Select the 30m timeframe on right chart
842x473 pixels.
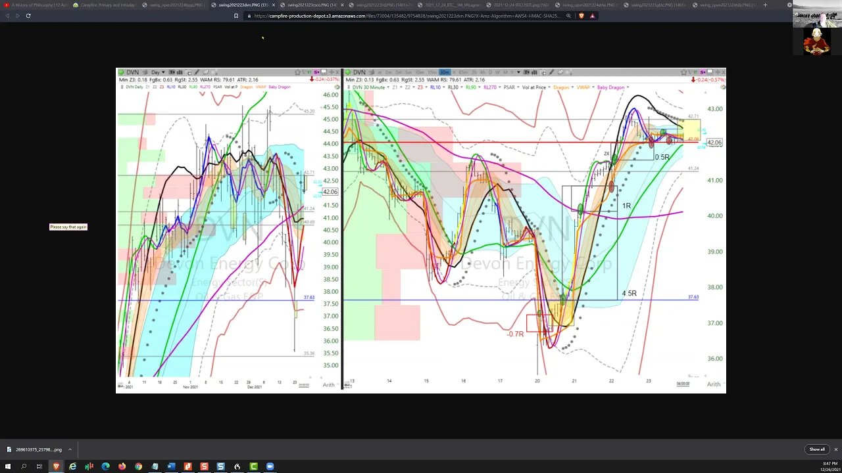(445, 72)
